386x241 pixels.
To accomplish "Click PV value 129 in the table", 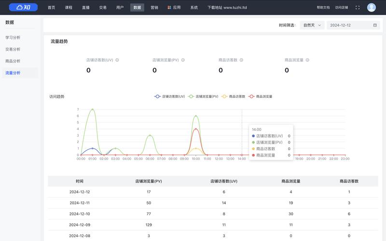I will 149,225.
